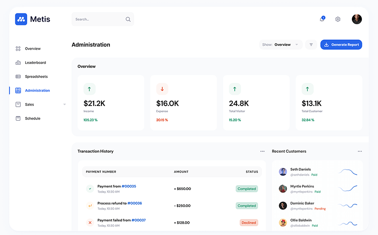The width and height of the screenshot is (378, 235).
Task: Open the notifications bell
Action: coord(322,19)
